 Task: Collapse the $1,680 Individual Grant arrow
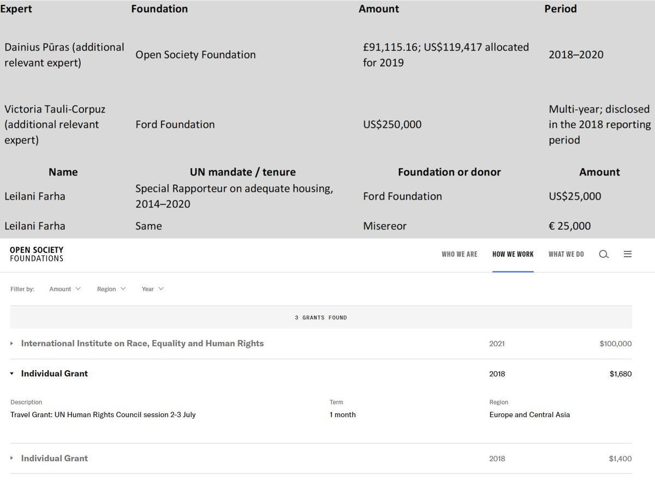click(x=12, y=373)
